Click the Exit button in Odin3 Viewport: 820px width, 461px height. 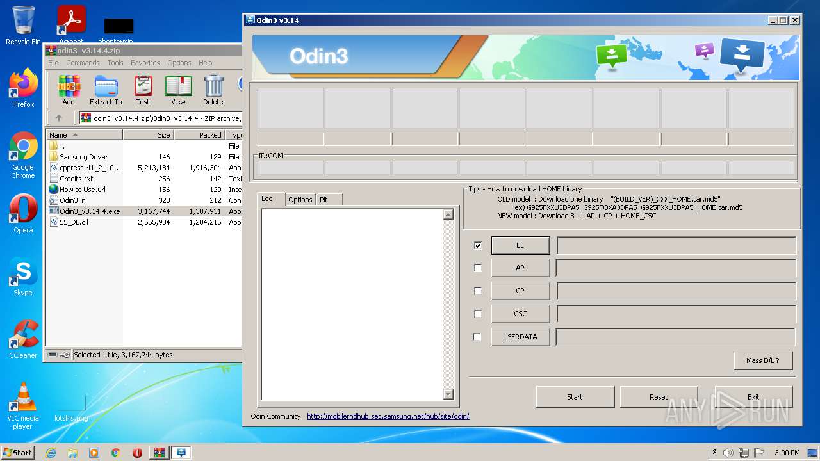[x=753, y=397]
